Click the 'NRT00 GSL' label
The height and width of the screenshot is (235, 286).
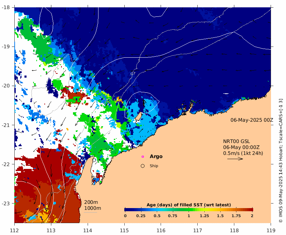(236, 142)
